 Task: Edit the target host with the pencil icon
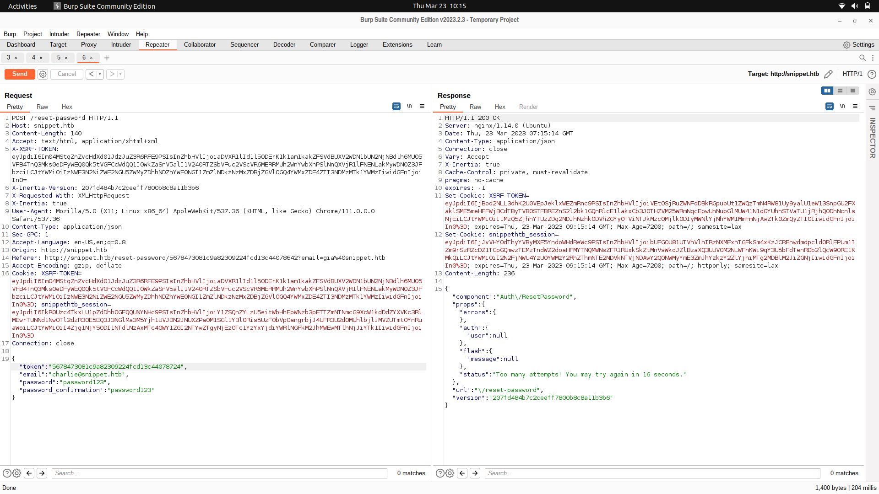829,74
